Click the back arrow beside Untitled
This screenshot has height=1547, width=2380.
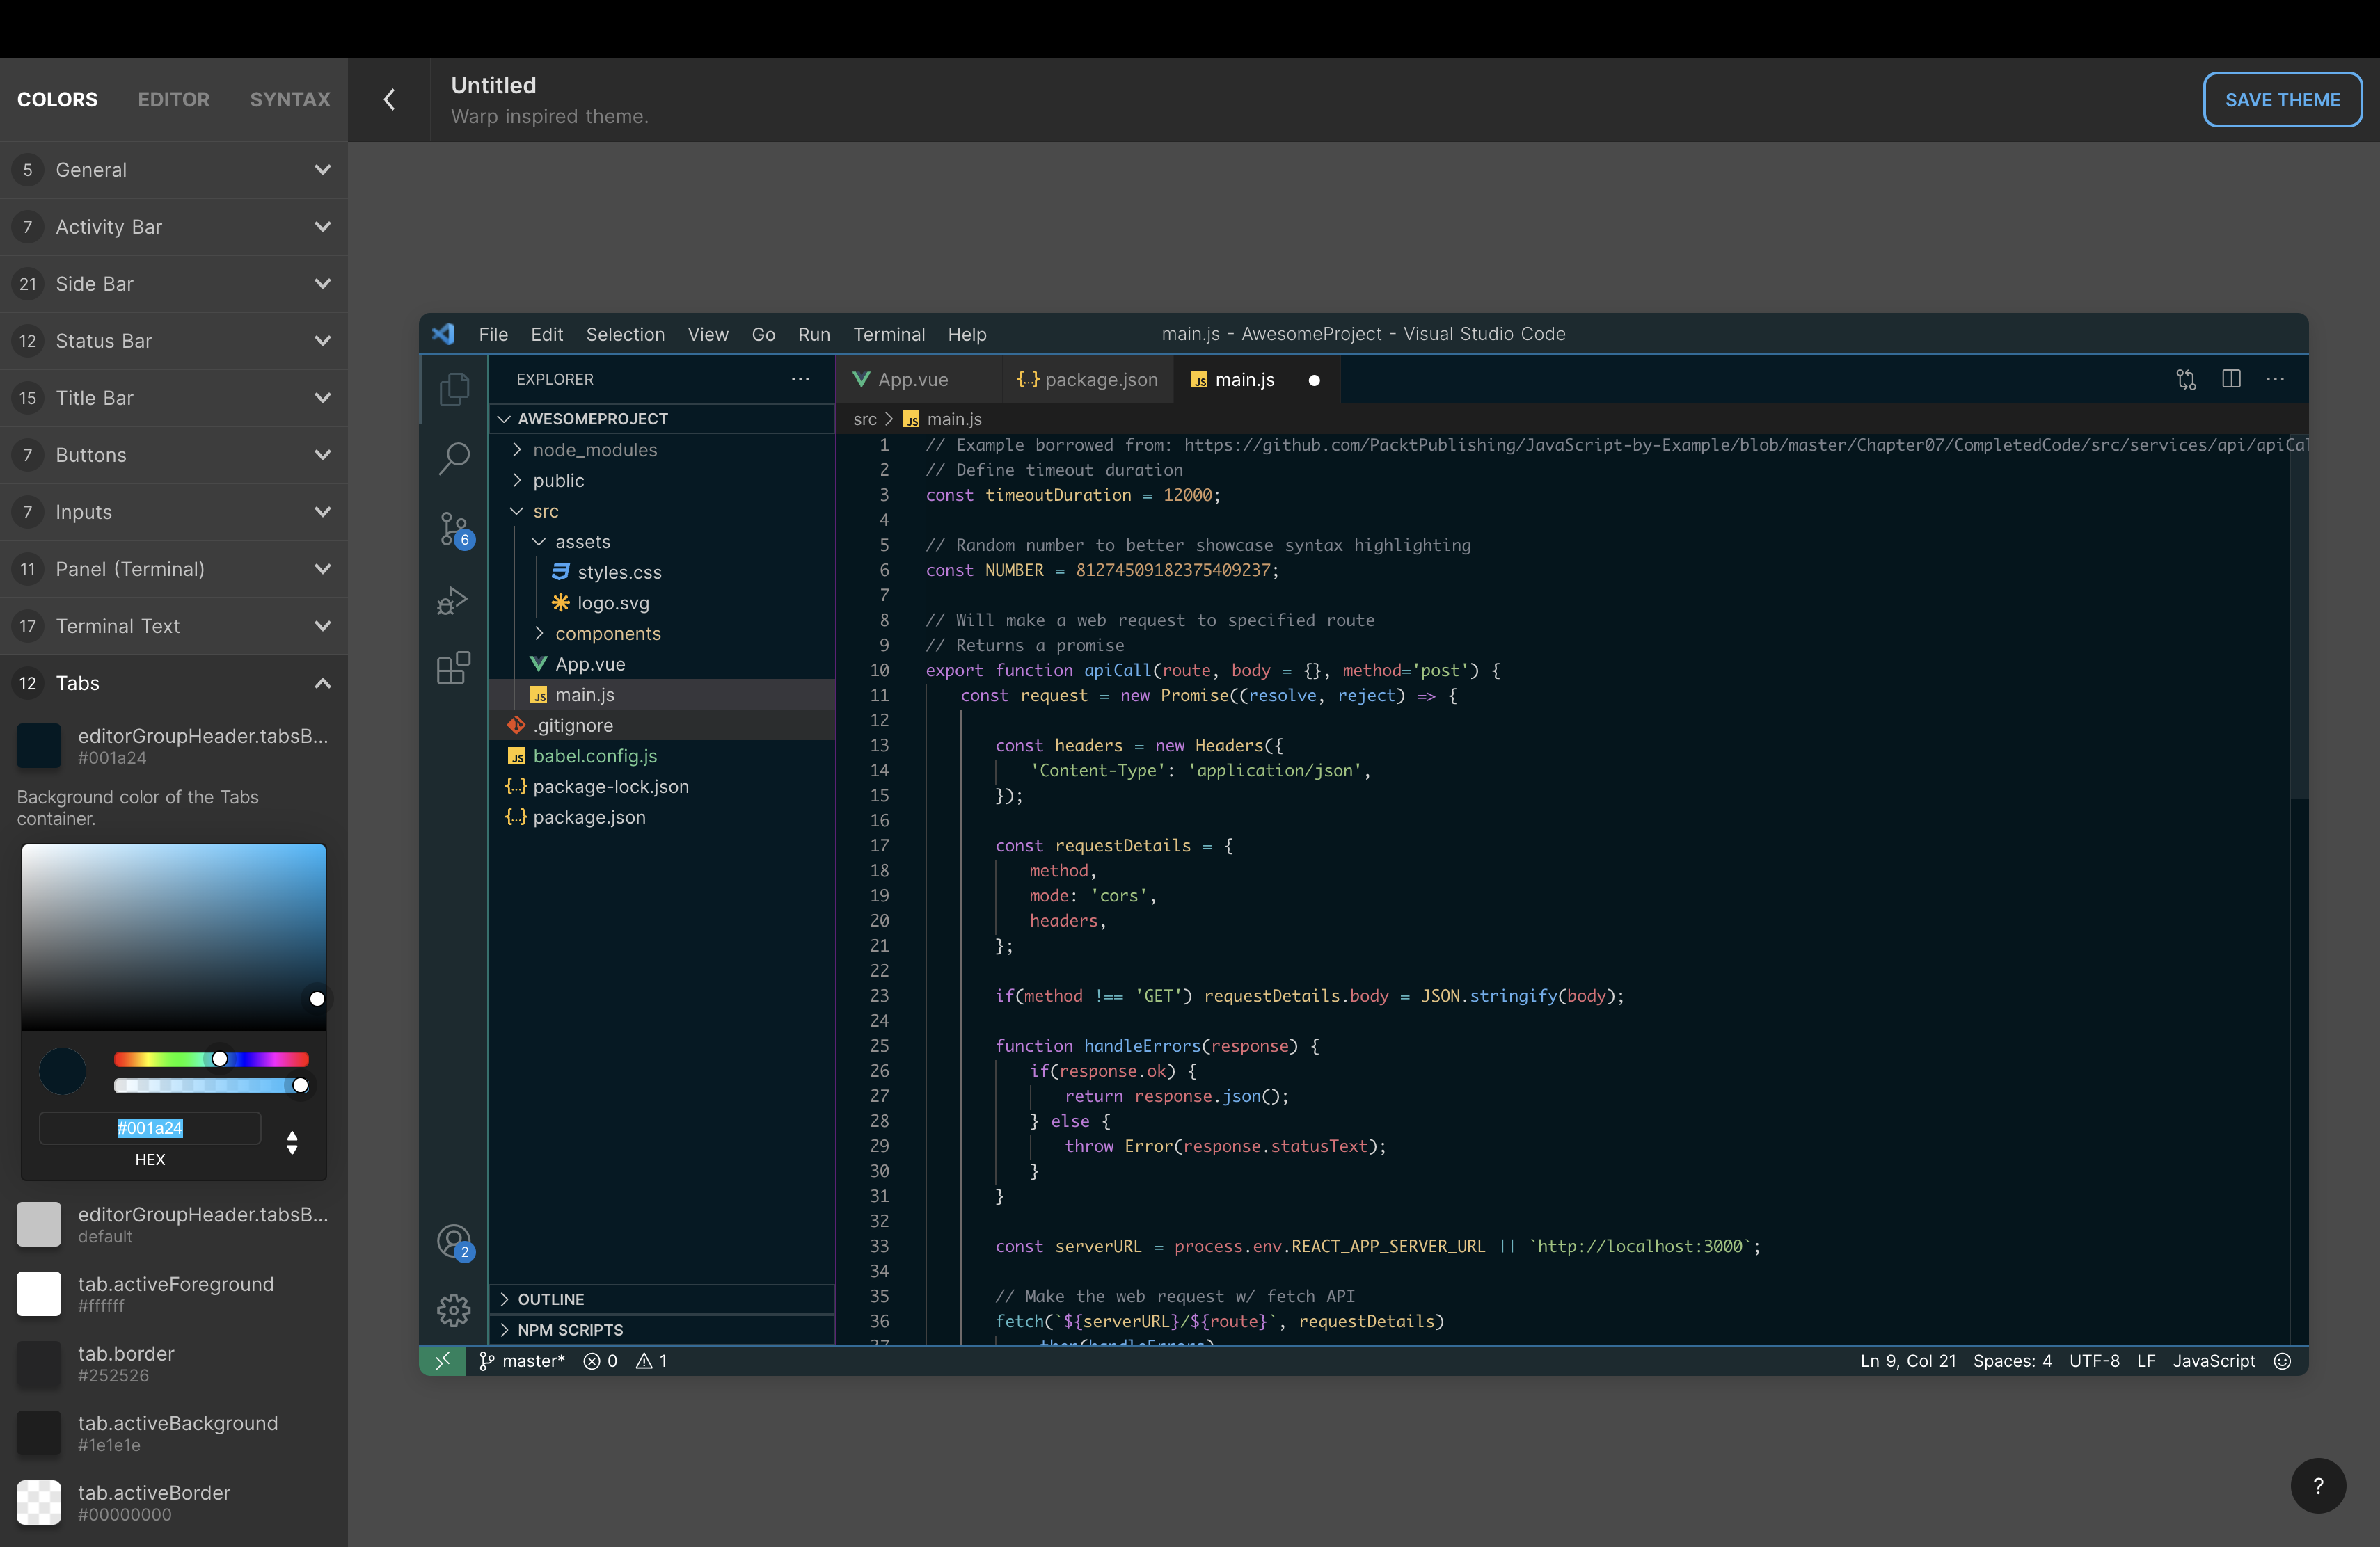tap(390, 100)
